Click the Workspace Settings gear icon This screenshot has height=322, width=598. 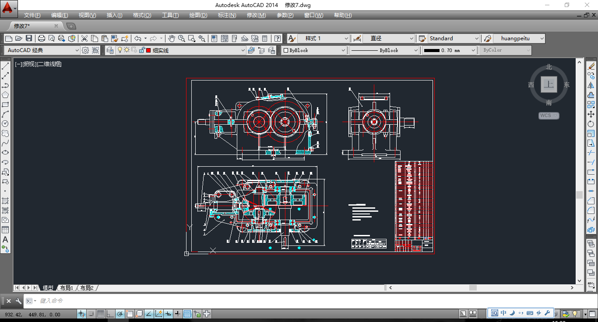(x=85, y=50)
